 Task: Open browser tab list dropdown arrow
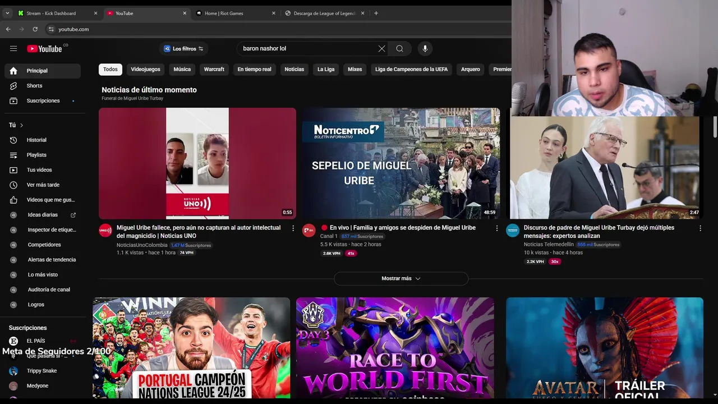click(x=7, y=13)
